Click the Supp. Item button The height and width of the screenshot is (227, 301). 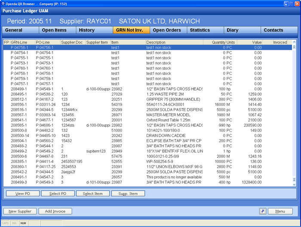[128, 193]
